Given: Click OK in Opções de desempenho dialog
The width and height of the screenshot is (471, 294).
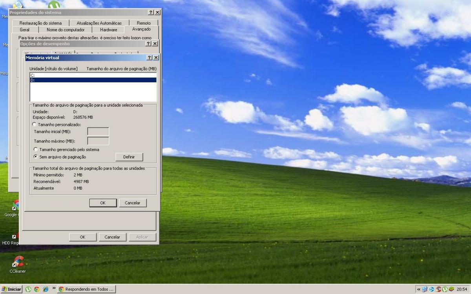Looking at the screenshot, I should [x=82, y=237].
